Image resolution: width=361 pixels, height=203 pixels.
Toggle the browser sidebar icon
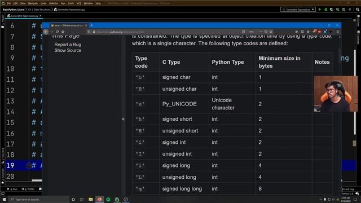click(x=302, y=32)
